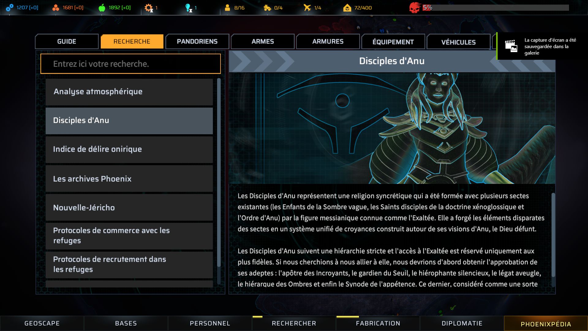
Task: Click the green apple food icon
Action: coord(102,8)
